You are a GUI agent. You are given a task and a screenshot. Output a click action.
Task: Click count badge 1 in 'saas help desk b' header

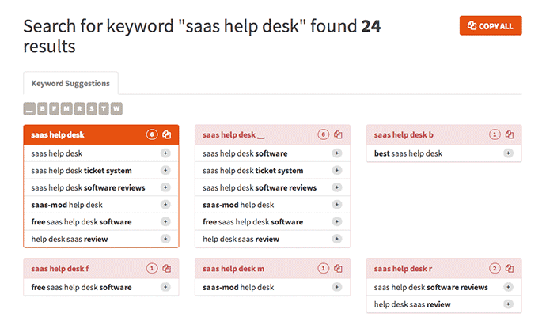495,134
